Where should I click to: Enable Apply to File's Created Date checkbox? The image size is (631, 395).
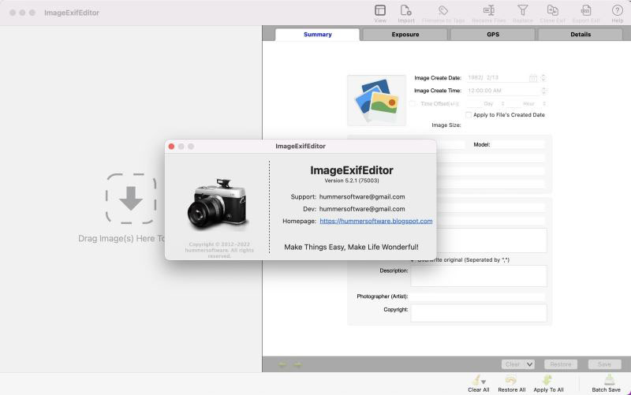[469, 115]
